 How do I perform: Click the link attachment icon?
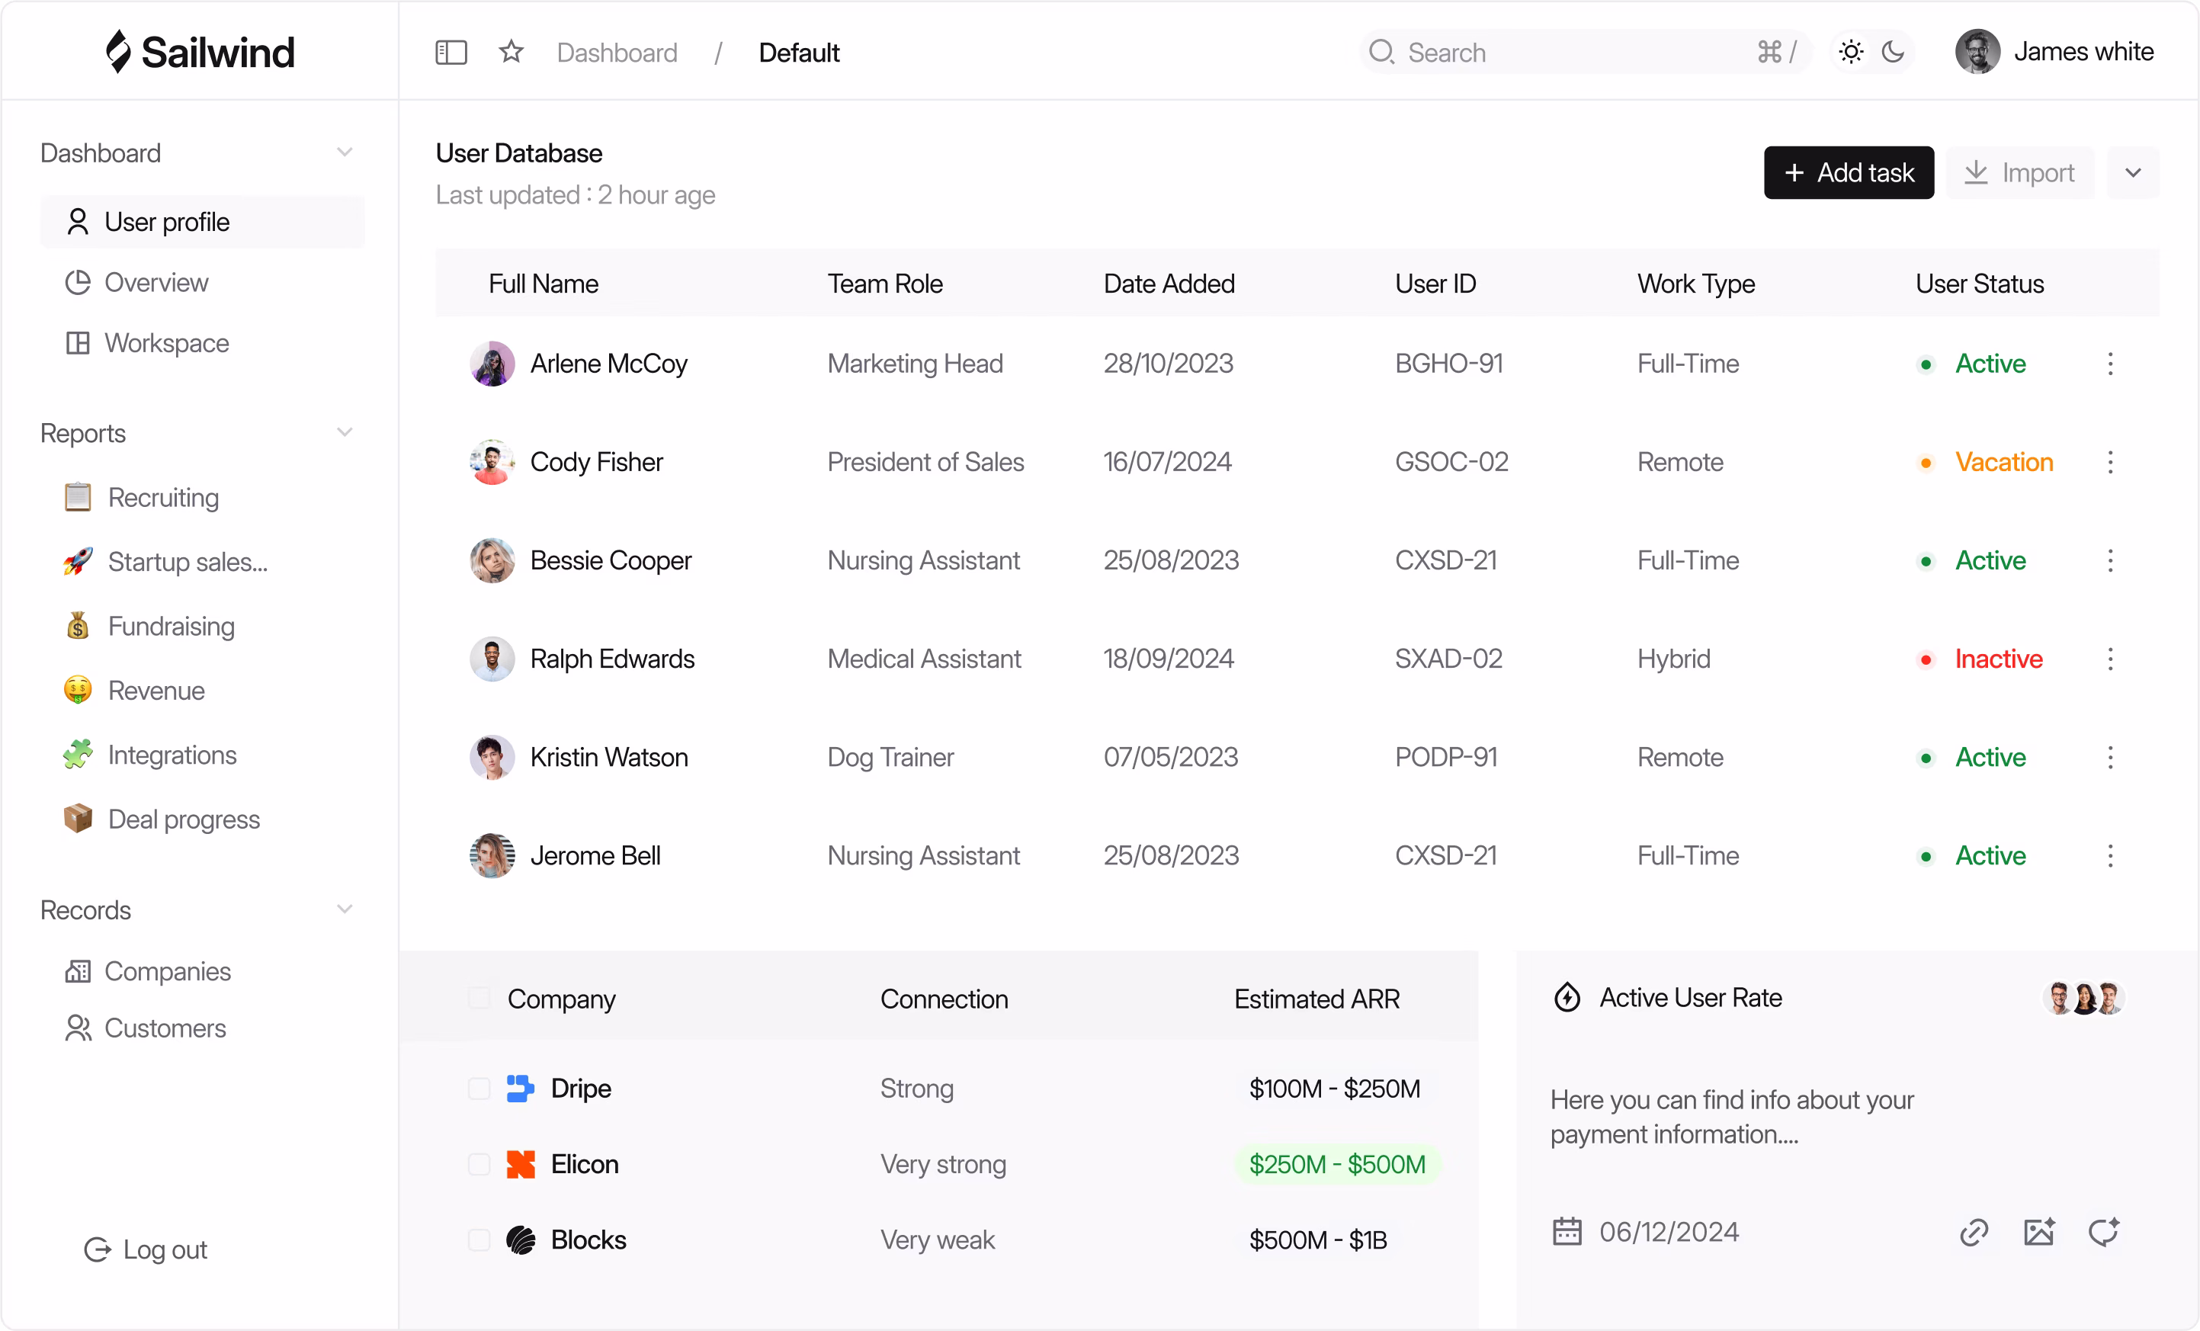pyautogui.click(x=1974, y=1232)
